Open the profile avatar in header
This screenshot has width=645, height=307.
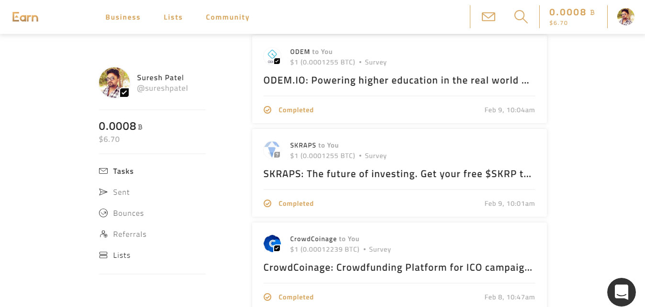[x=626, y=17]
